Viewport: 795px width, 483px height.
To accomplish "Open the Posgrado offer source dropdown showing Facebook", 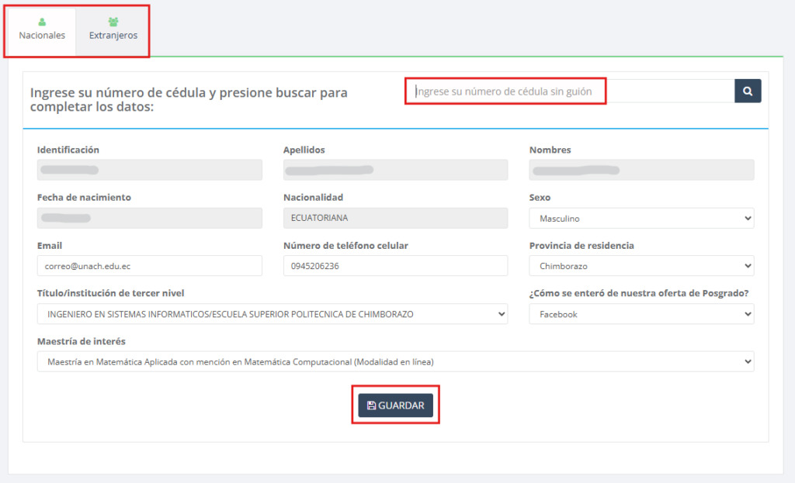I will pos(641,314).
